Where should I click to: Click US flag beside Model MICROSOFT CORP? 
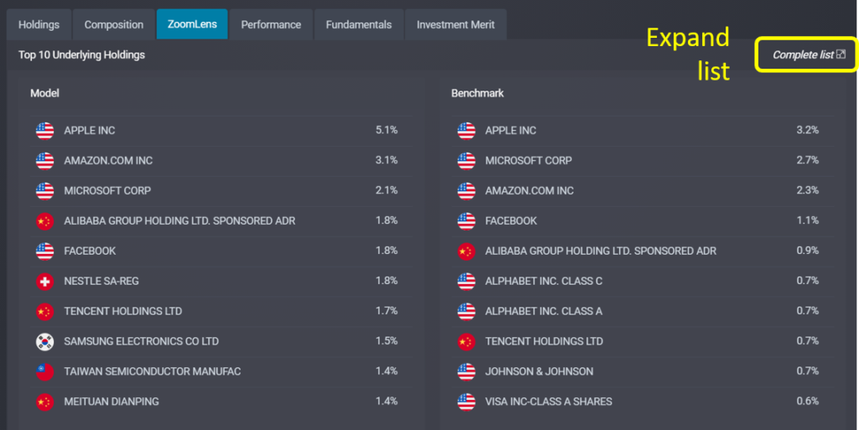[45, 191]
